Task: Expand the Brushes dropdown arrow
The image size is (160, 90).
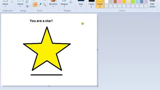Action: point(53,7)
